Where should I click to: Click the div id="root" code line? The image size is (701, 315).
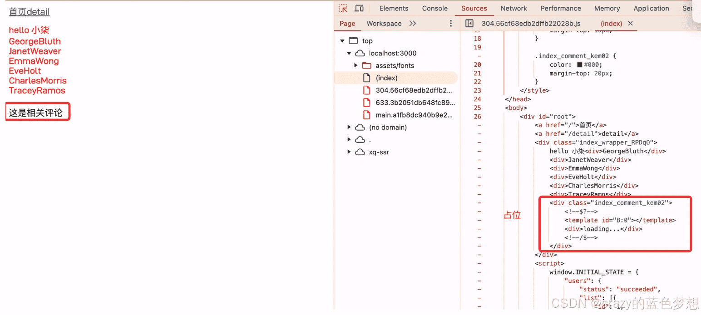[548, 117]
